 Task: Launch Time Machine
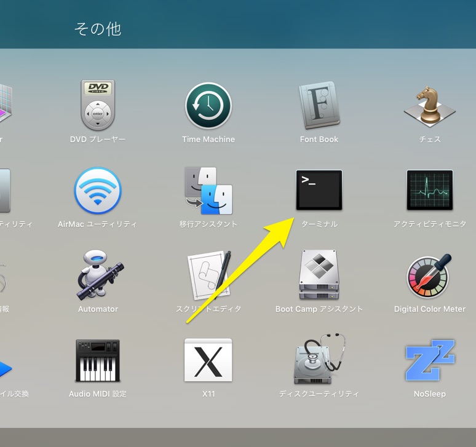click(208, 106)
